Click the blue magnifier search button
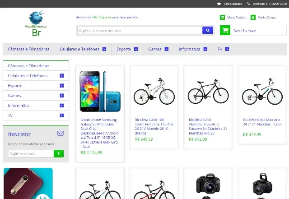Screen dimensions: 289x199 208,30
